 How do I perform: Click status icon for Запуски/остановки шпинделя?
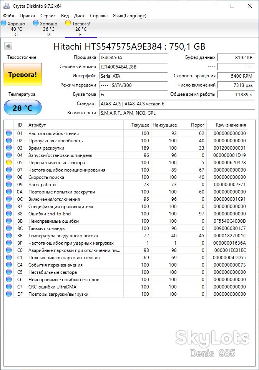point(9,155)
